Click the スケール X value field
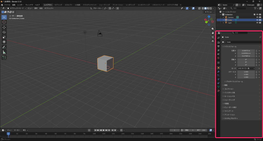263x141 pixels. click(246, 72)
